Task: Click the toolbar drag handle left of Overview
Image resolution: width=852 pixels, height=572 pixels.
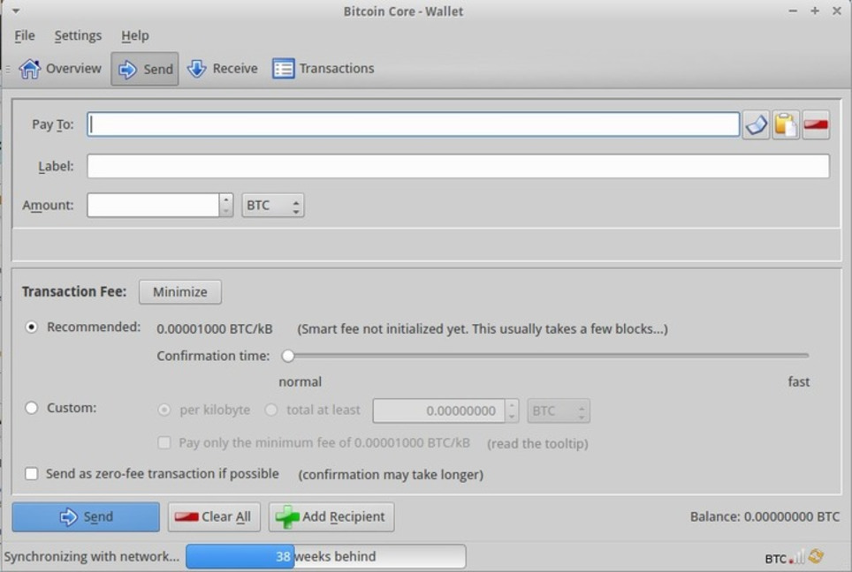Action: click(8, 69)
